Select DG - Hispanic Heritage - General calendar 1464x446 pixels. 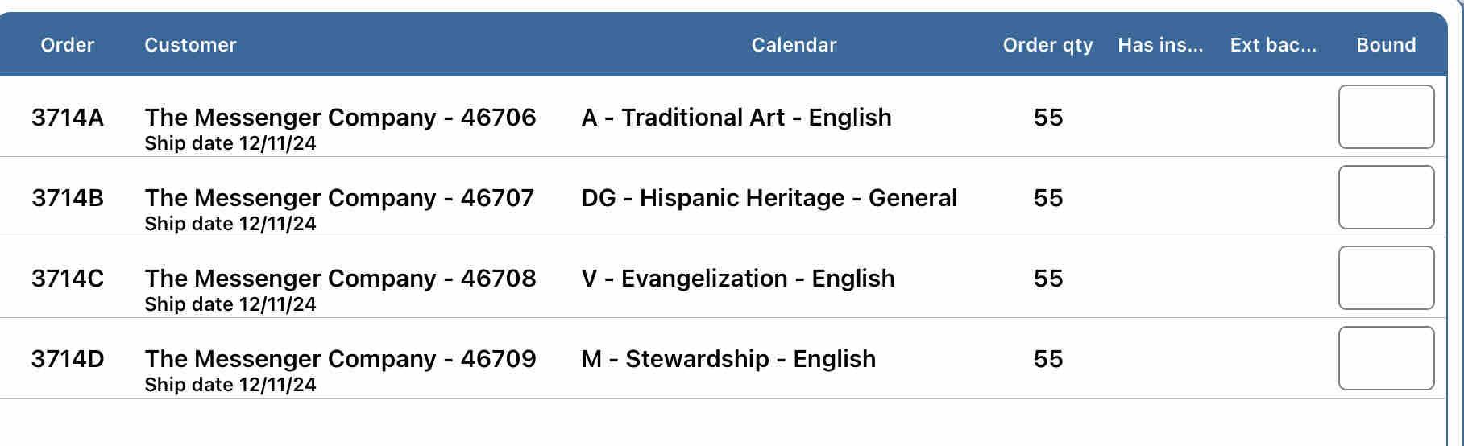tap(769, 198)
